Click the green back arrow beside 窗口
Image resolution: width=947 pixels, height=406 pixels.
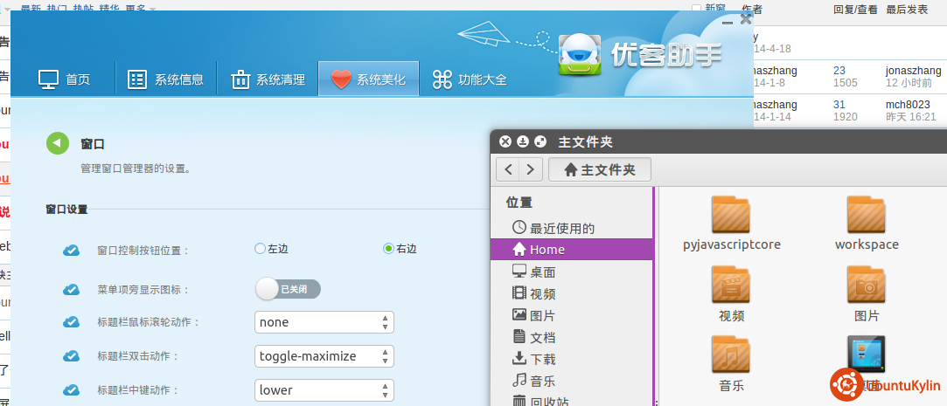coord(58,143)
